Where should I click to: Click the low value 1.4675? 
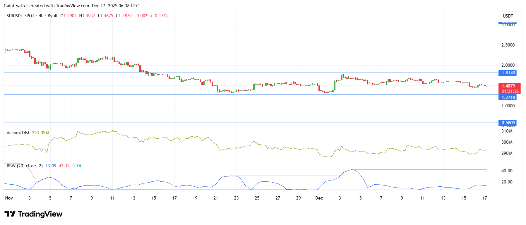click(107, 16)
